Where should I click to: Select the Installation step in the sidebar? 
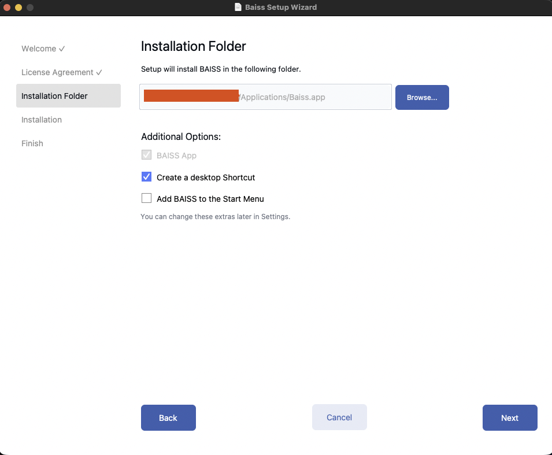(x=42, y=120)
